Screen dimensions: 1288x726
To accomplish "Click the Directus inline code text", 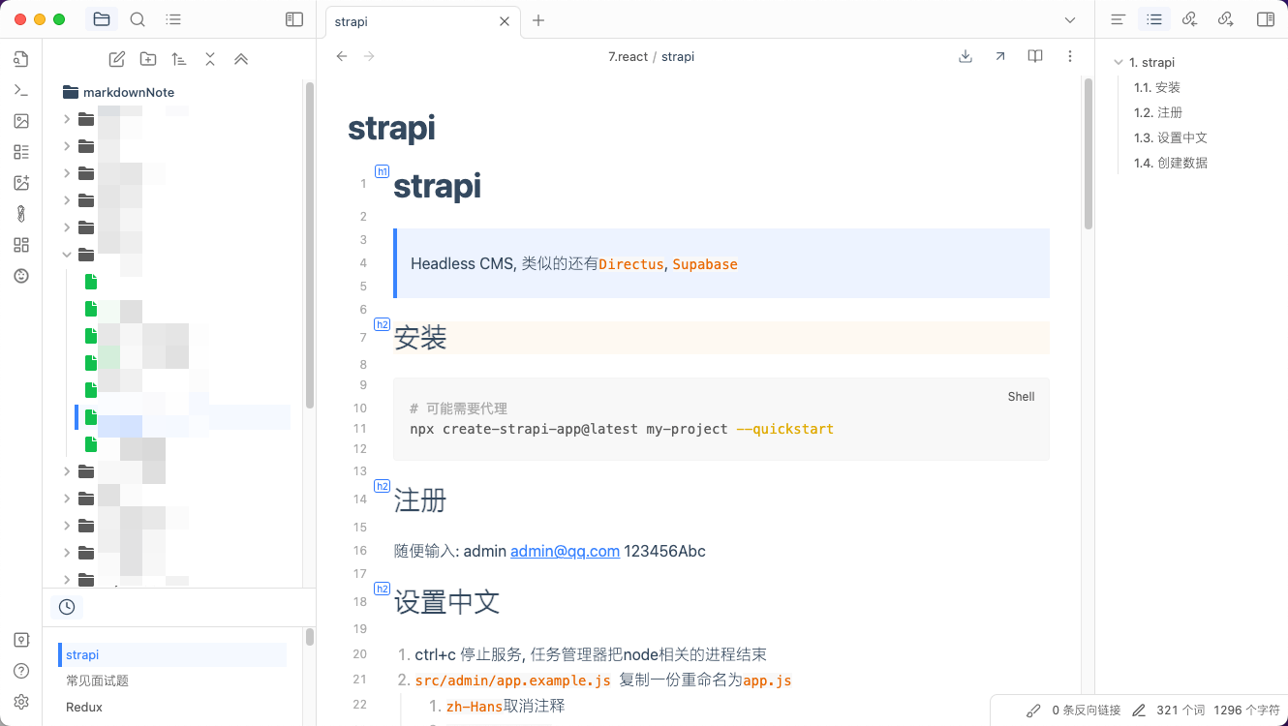I will tap(631, 264).
